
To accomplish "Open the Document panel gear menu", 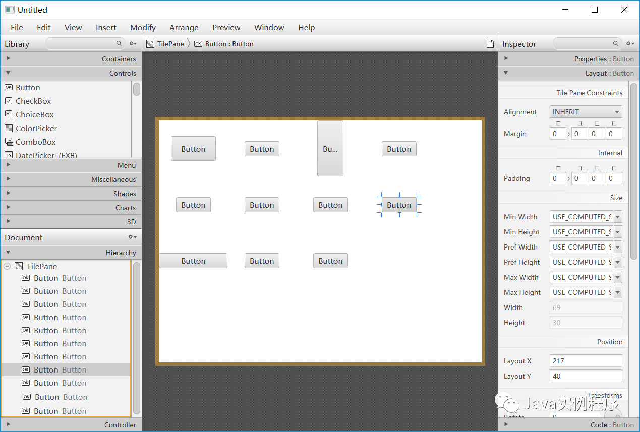I will [x=133, y=237].
